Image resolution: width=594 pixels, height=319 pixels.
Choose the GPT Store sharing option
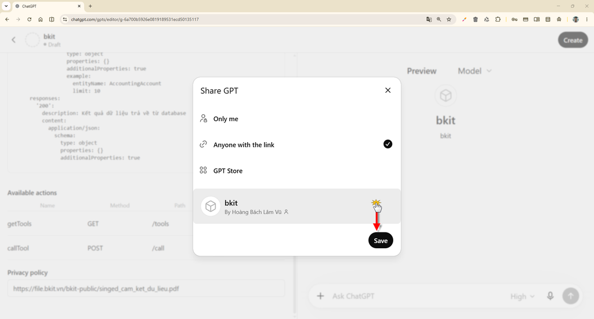pyautogui.click(x=296, y=171)
